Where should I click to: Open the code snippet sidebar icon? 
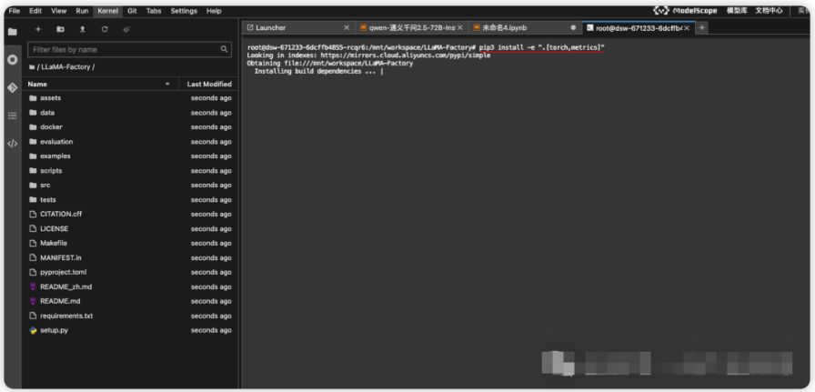point(12,144)
